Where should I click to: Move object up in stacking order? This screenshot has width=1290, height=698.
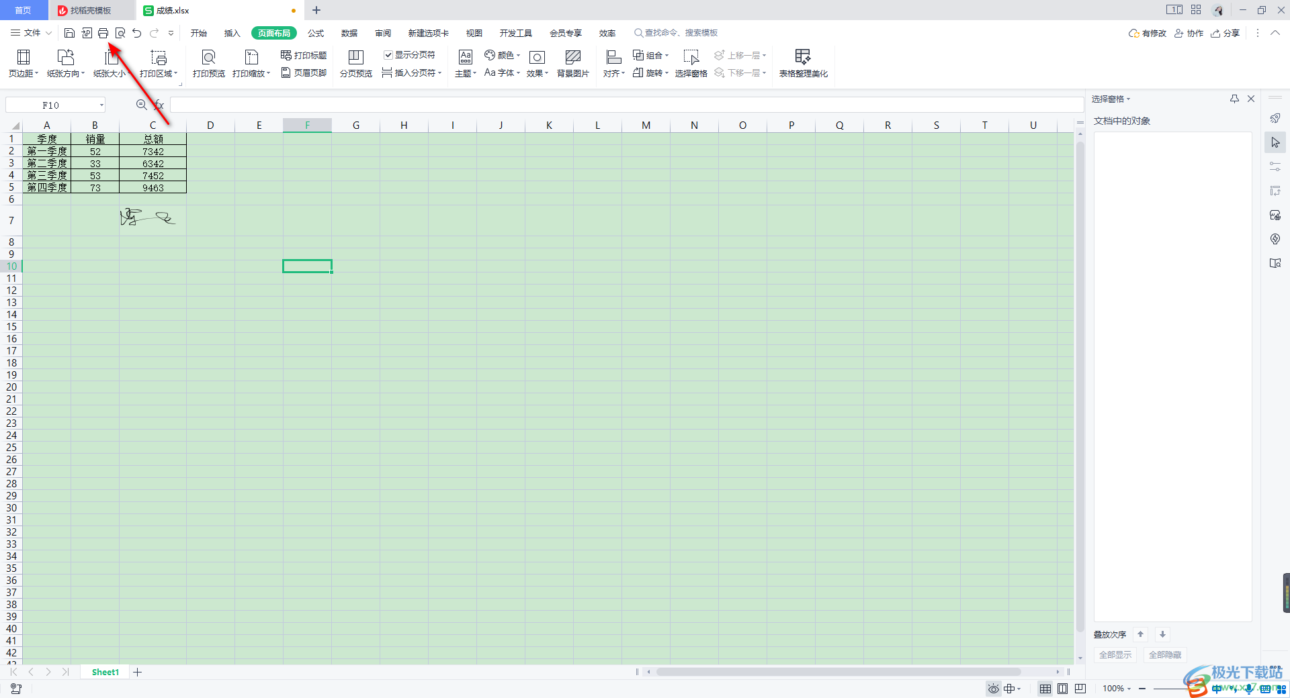point(1140,634)
